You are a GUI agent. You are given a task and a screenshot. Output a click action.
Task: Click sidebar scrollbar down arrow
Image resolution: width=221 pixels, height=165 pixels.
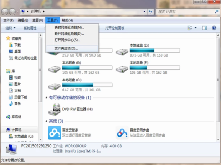coord(40,139)
